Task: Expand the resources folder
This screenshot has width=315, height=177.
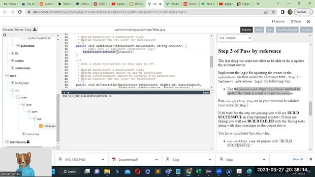Action: click(24, 134)
